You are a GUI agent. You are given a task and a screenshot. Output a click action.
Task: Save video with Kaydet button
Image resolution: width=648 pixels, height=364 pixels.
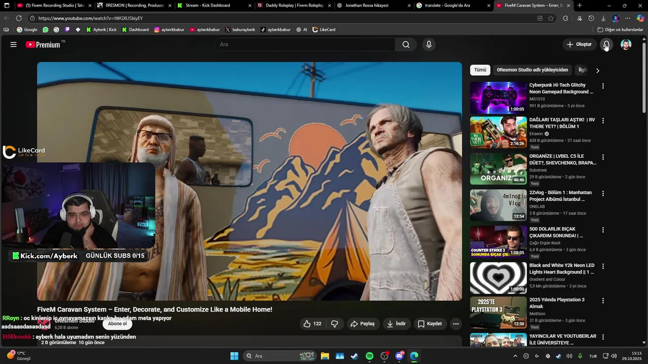pos(430,324)
